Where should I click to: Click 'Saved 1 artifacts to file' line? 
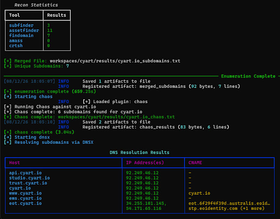116,81
